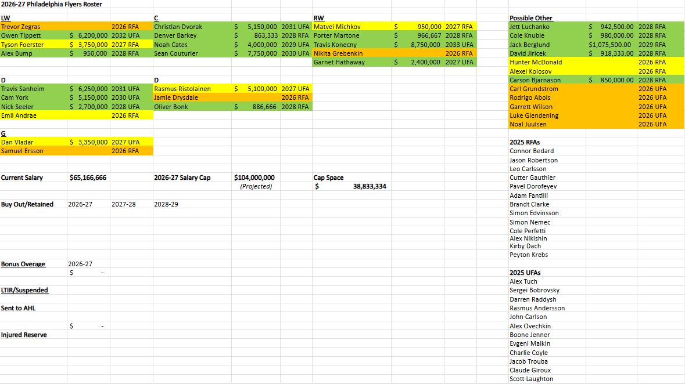This screenshot has width=685, height=384.
Task: Select the Brandt Clarke cell
Action: pyautogui.click(x=547, y=204)
